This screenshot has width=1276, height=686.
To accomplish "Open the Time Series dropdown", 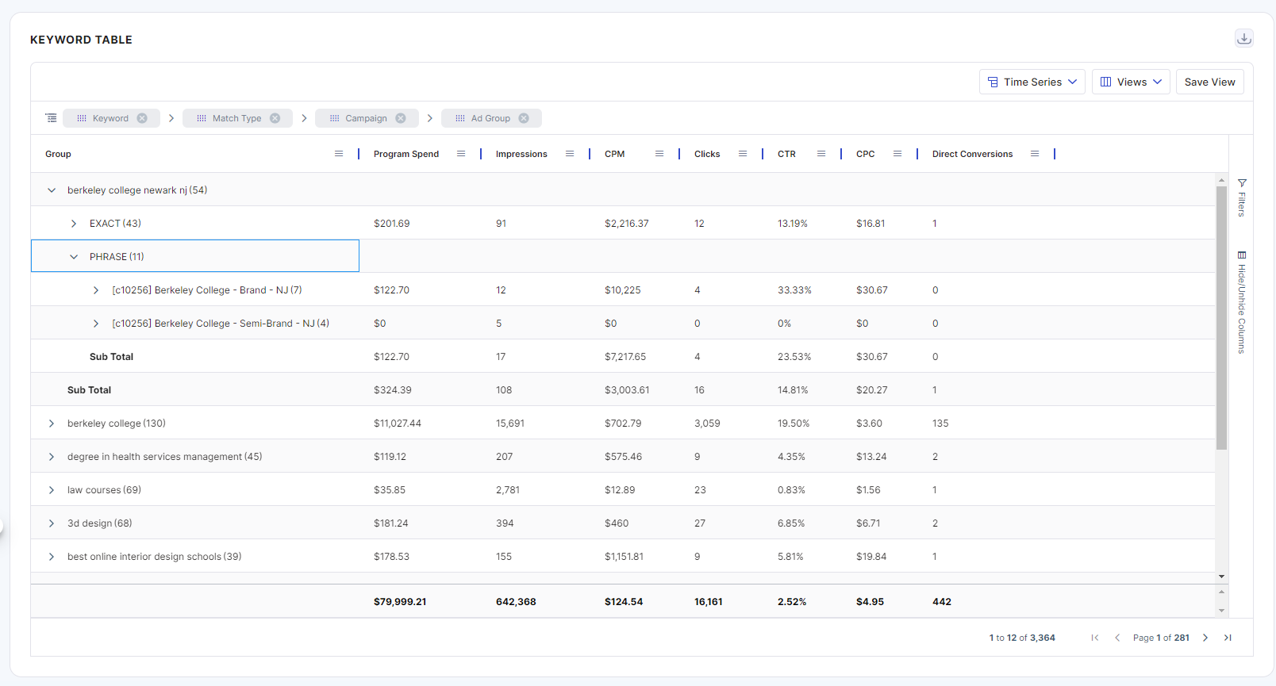I will [1032, 82].
